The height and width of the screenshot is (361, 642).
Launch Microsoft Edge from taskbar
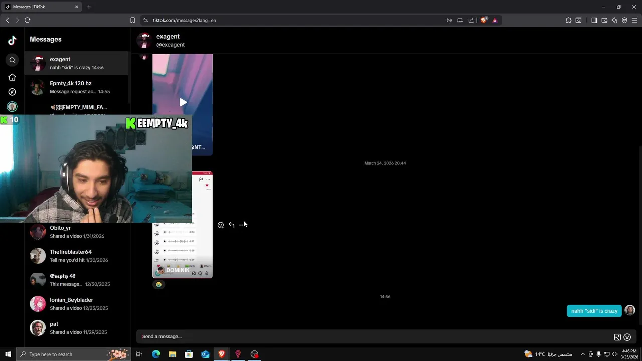pos(156,354)
